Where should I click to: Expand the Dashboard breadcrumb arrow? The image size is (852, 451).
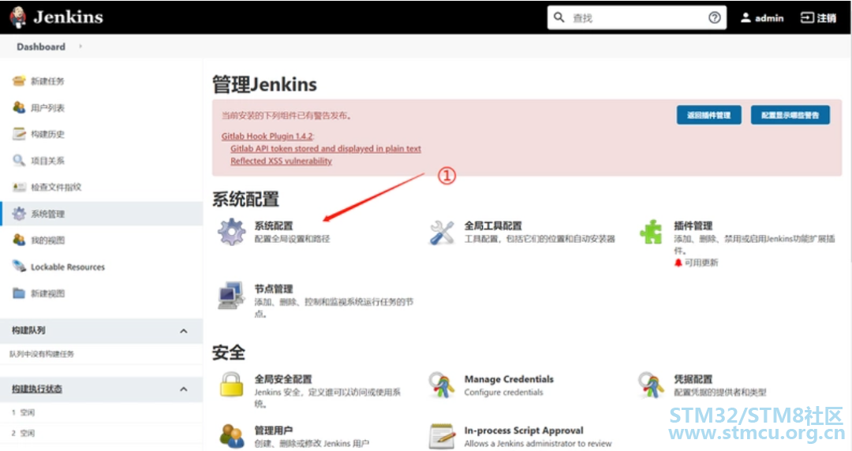[80, 47]
